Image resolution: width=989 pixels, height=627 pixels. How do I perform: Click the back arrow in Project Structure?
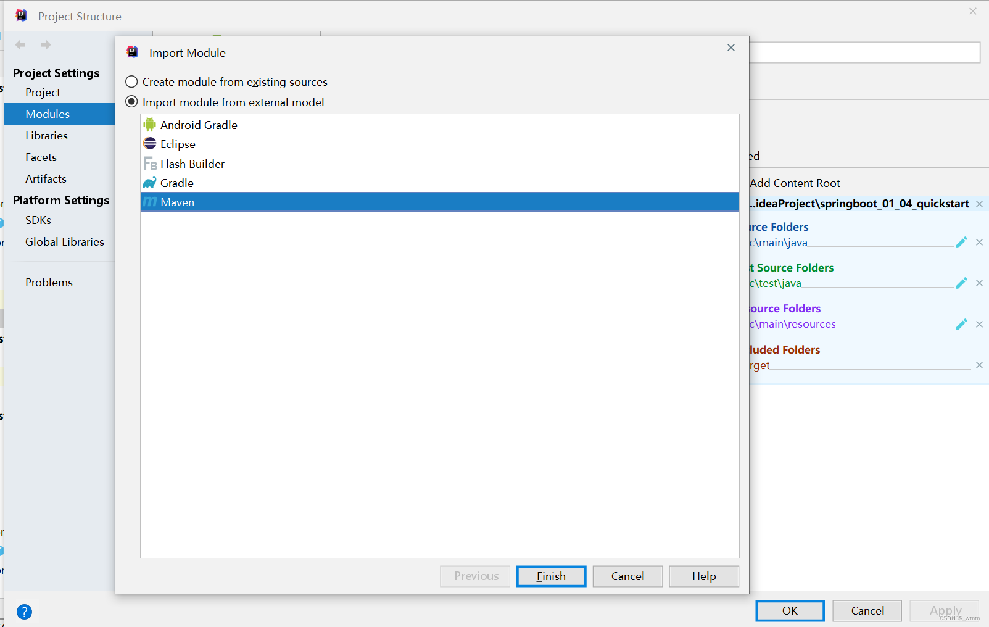[x=20, y=44]
